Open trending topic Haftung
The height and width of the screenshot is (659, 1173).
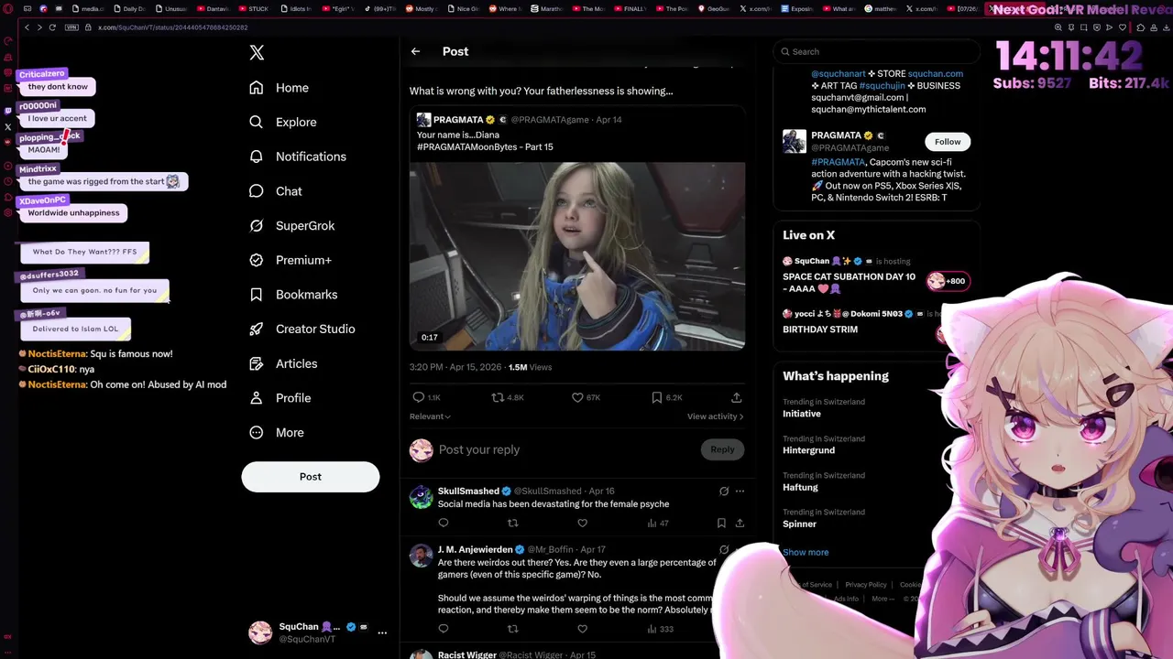pos(800,487)
